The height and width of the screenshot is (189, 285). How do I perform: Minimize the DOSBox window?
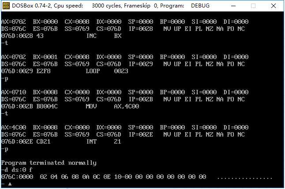pos(233,6)
